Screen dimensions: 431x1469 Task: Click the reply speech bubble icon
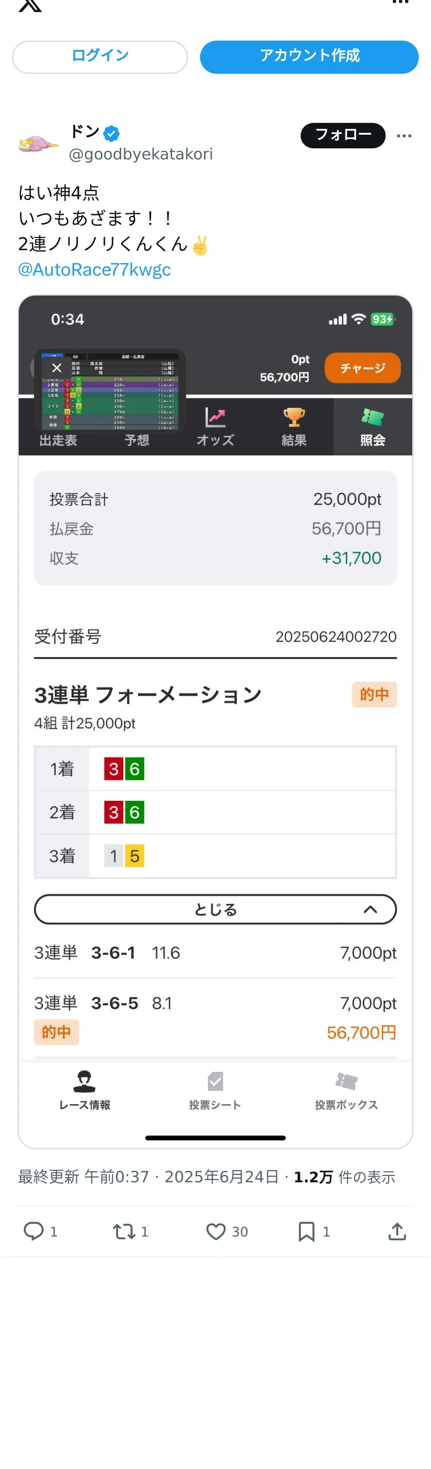point(33,1231)
